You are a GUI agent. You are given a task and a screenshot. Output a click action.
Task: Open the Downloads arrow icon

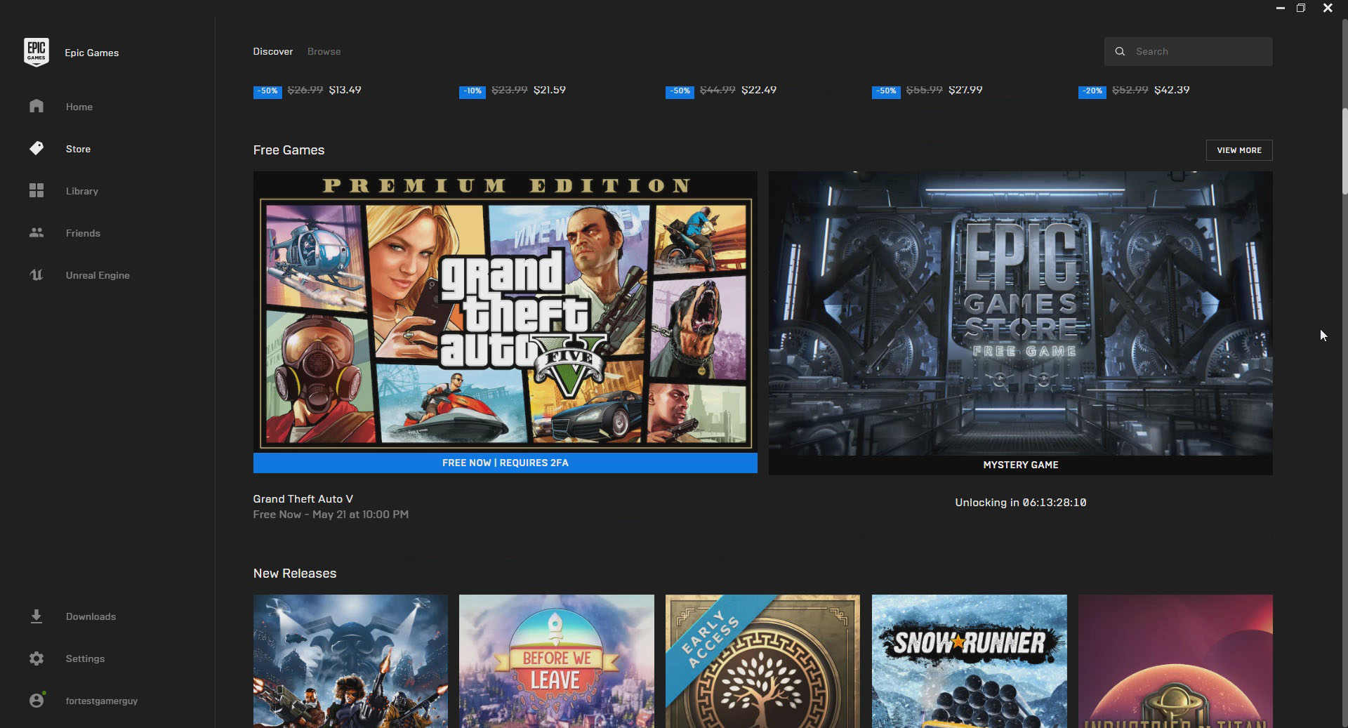37,616
